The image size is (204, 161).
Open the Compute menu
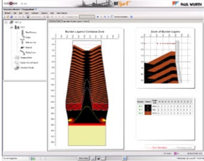coord(35,13)
